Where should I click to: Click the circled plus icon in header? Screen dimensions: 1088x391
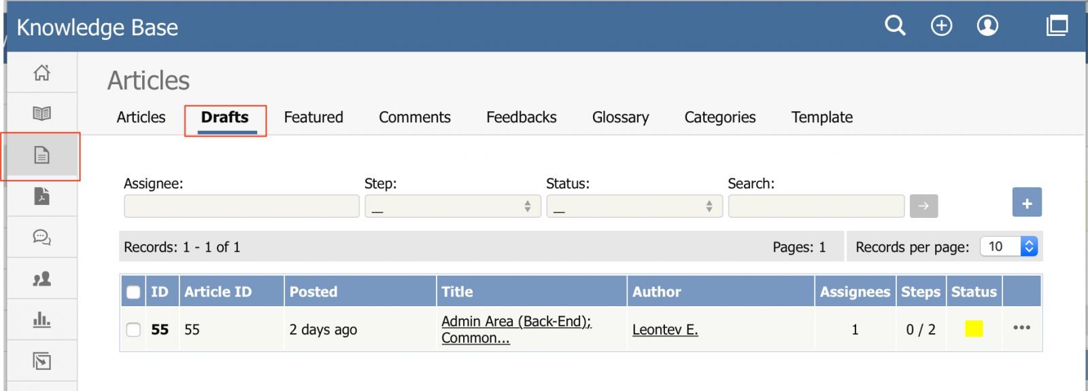pos(941,26)
